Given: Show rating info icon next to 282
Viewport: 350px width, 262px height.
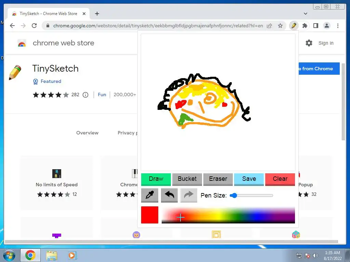Looking at the screenshot, I should coord(85,95).
